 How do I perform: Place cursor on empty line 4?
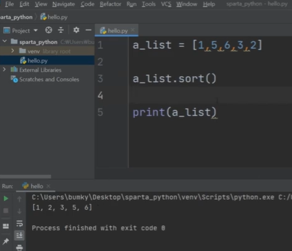pos(211,95)
